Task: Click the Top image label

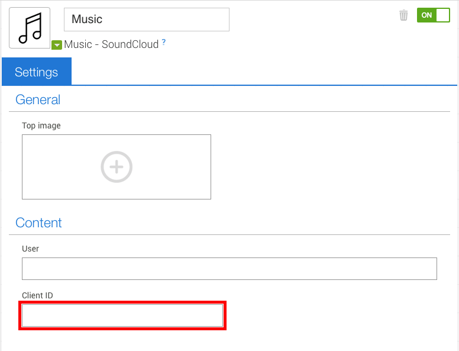Action: click(x=41, y=125)
